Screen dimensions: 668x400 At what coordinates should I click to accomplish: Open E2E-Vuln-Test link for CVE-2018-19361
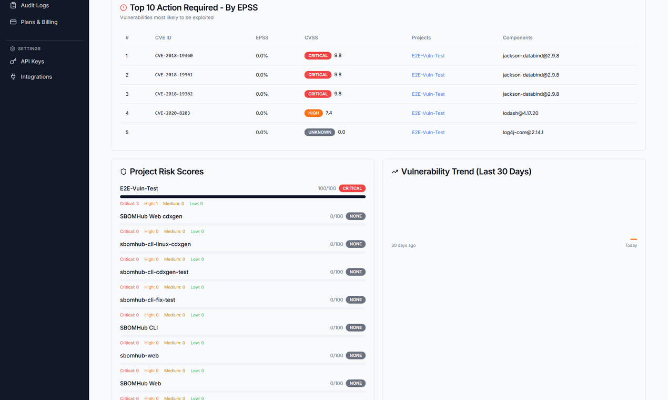tap(428, 75)
